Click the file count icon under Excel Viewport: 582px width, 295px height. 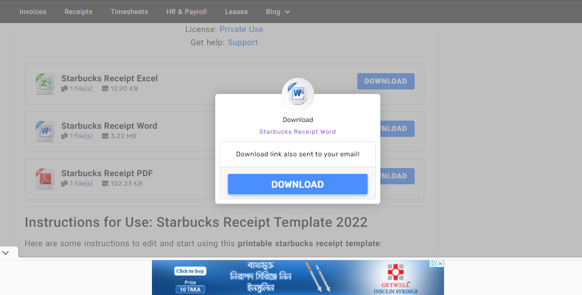pyautogui.click(x=65, y=89)
